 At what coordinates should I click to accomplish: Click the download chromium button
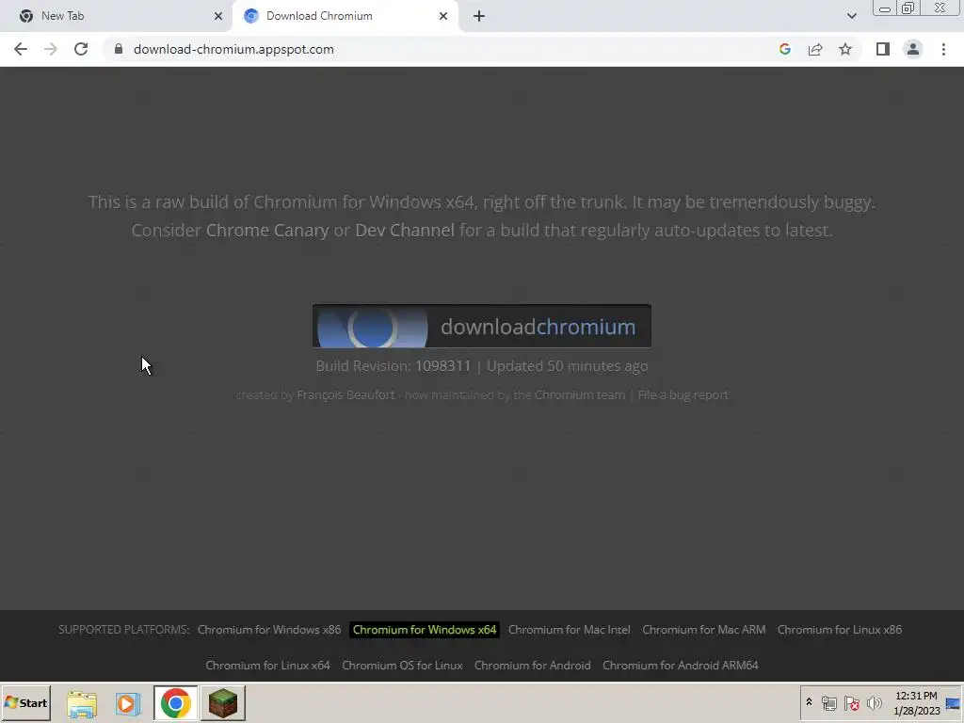point(481,326)
